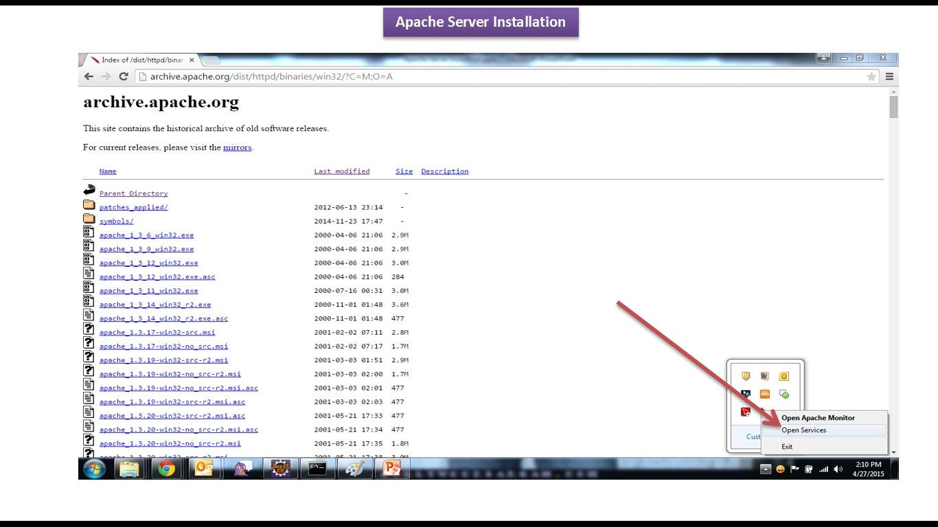Open the volume speaker control

tap(838, 469)
